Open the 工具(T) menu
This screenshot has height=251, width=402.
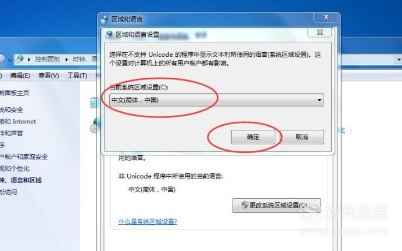(x=77, y=75)
